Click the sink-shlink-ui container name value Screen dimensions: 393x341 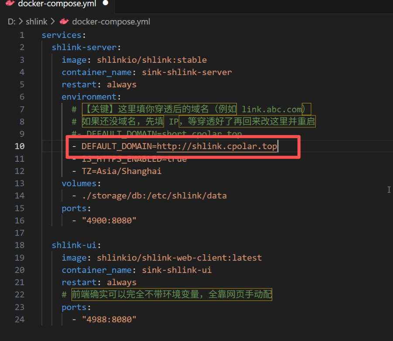tap(177, 270)
